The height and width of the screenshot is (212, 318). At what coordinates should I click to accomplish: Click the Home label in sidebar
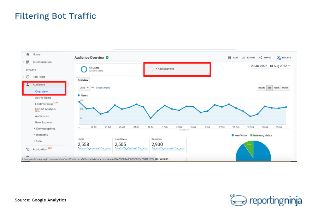[x=36, y=54]
